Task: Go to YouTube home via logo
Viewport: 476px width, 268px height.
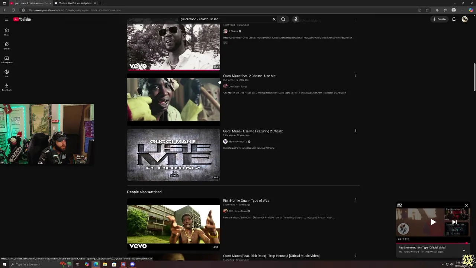Action: click(22, 19)
